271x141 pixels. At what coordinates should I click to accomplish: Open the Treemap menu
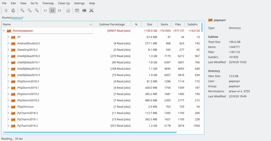pos(48,3)
